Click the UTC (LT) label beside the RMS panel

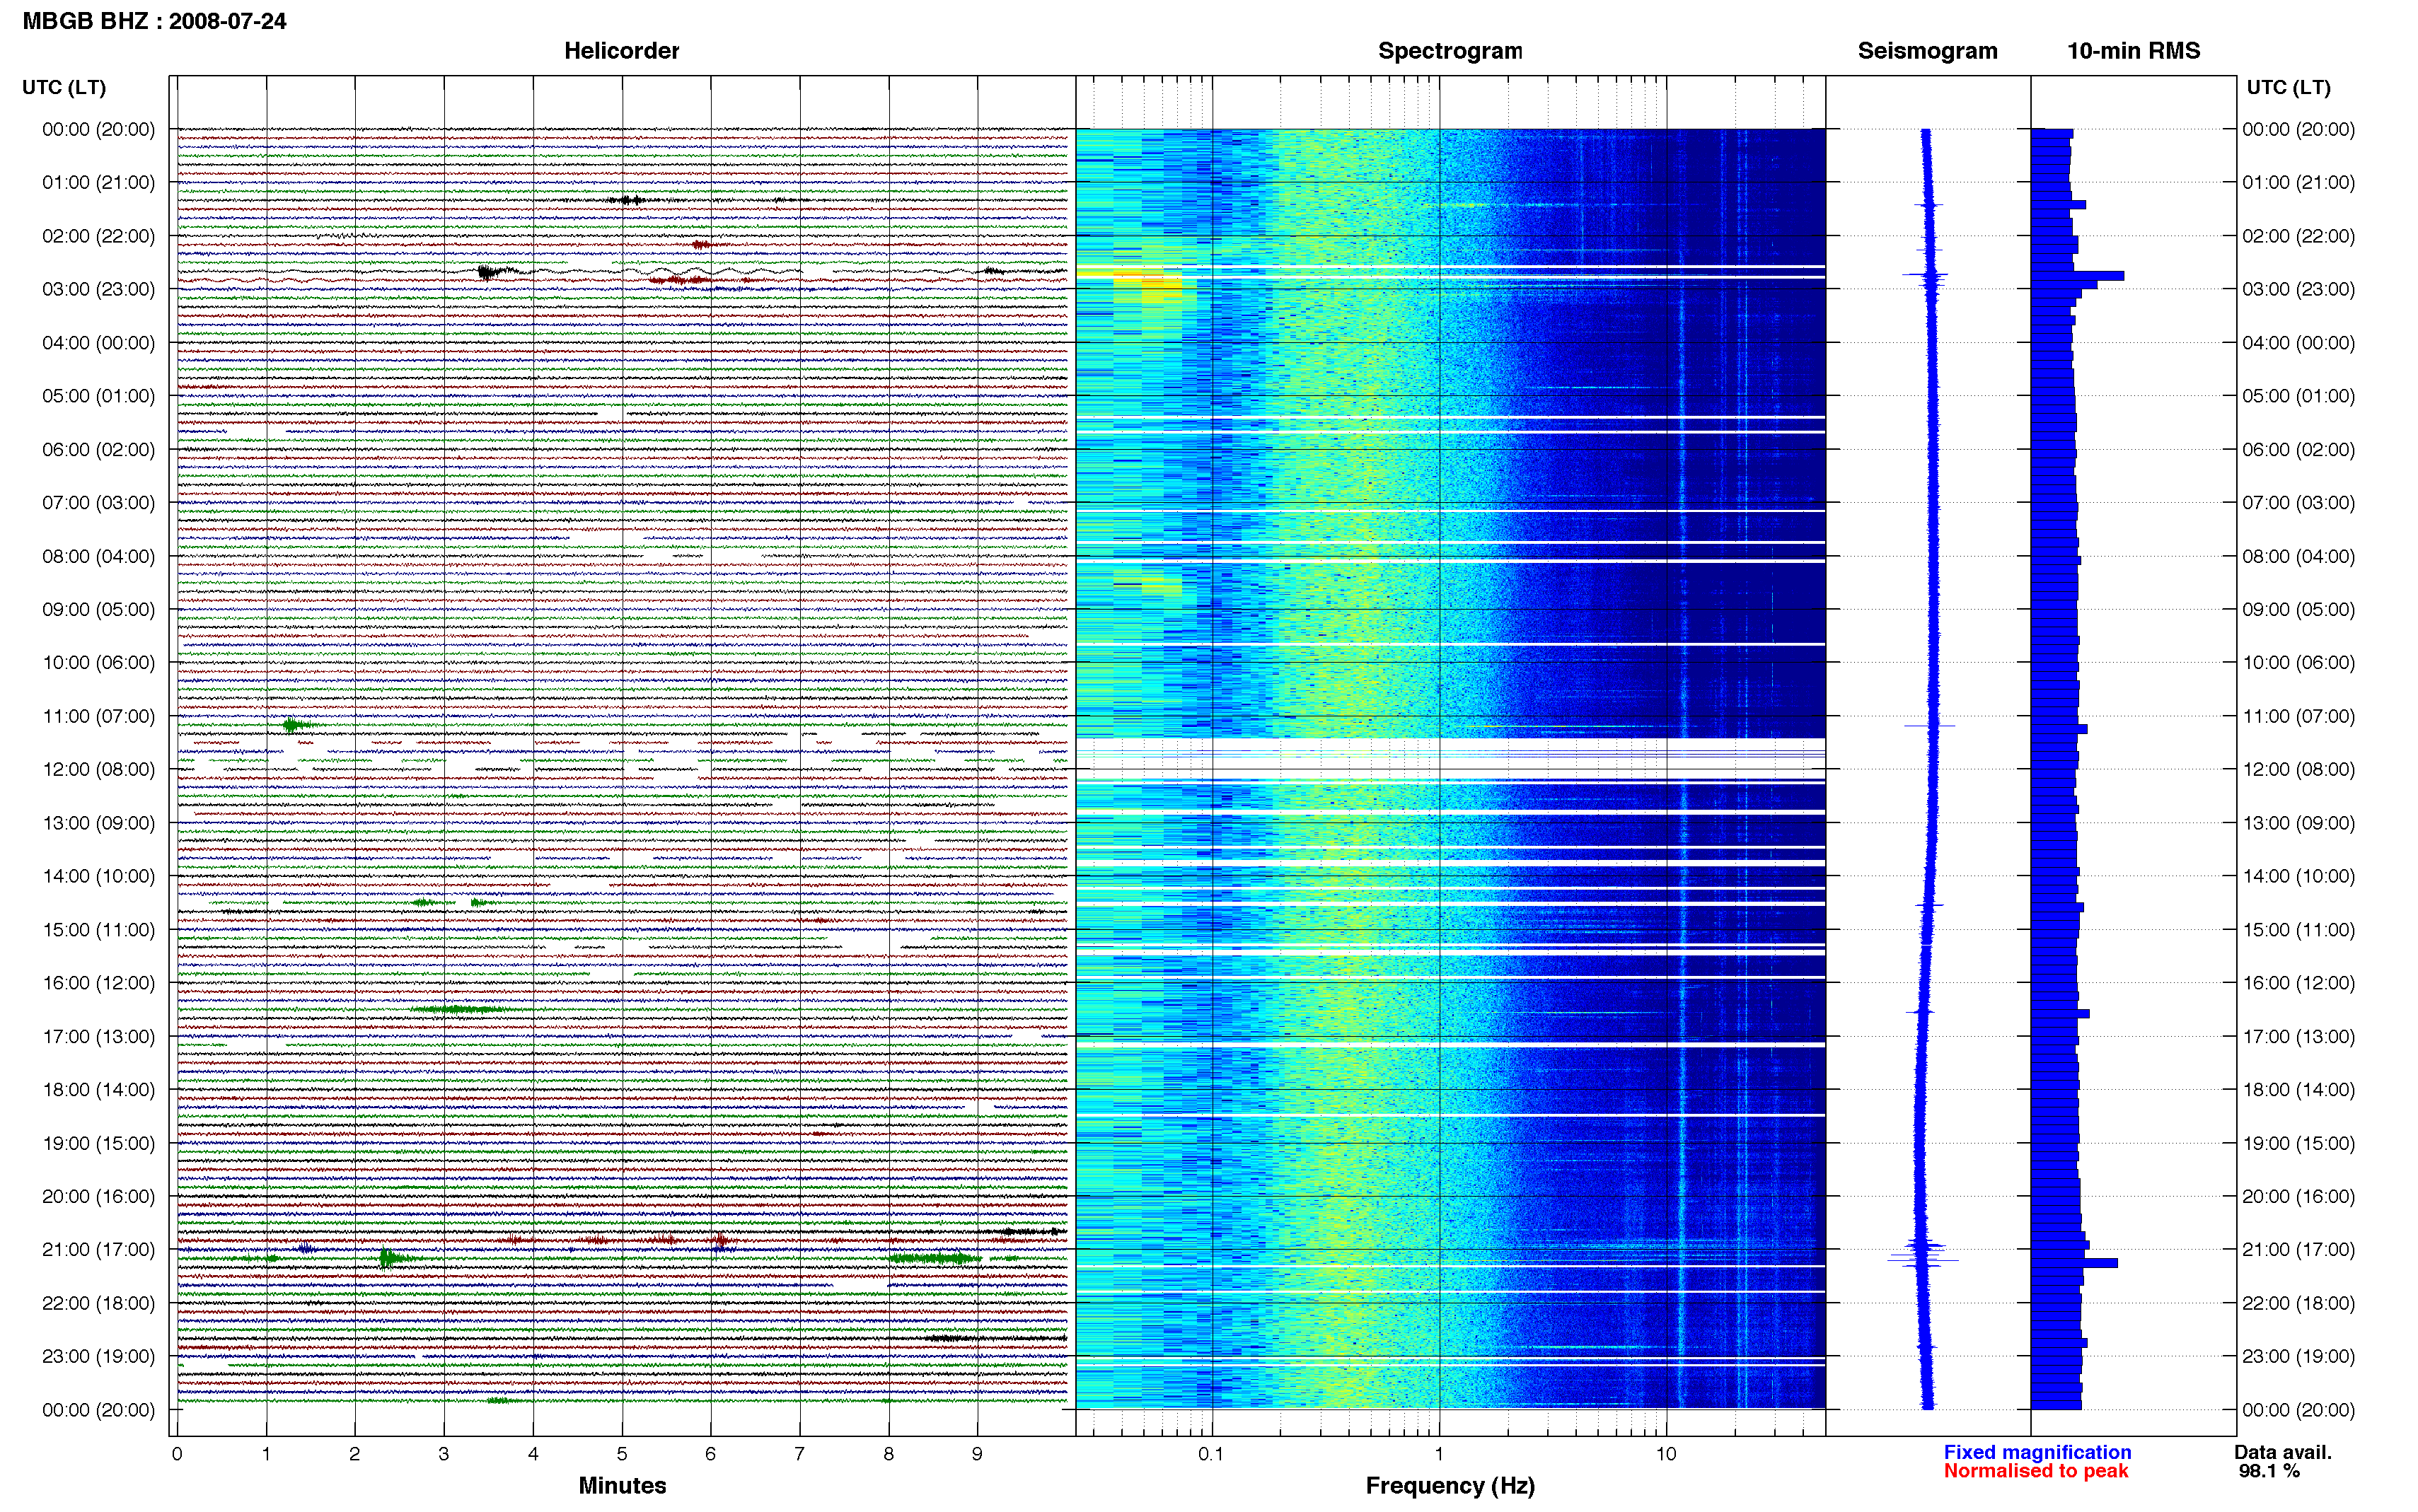click(2288, 87)
